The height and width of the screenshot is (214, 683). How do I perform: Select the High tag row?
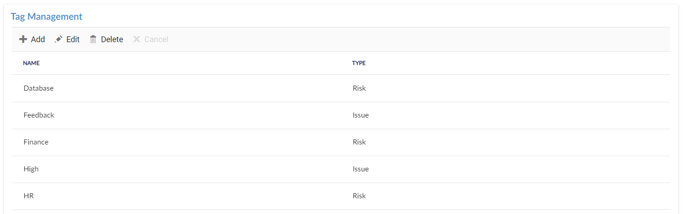[341, 169]
